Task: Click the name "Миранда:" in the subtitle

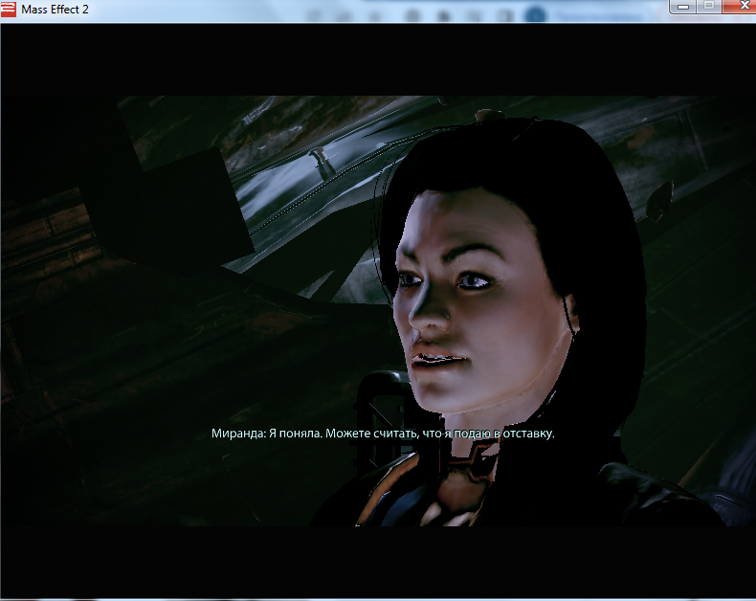Action: [x=235, y=434]
